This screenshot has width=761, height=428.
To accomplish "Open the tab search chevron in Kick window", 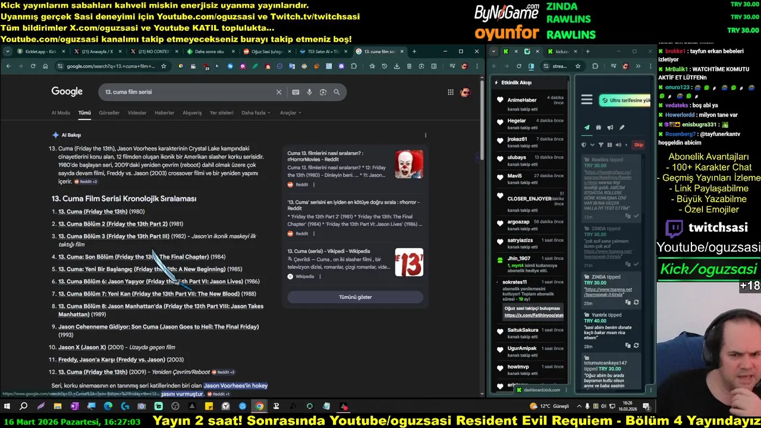I will [494, 52].
